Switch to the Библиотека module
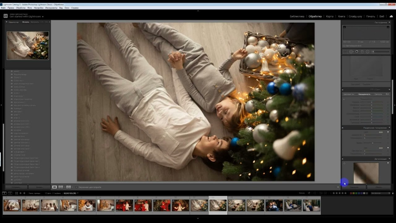The image size is (396, 223). [297, 16]
